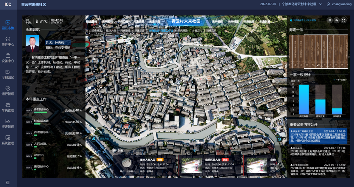Switch to 未来创业 tab
Image resolution: width=354 pixels, height=187 pixels.
pos(265,22)
